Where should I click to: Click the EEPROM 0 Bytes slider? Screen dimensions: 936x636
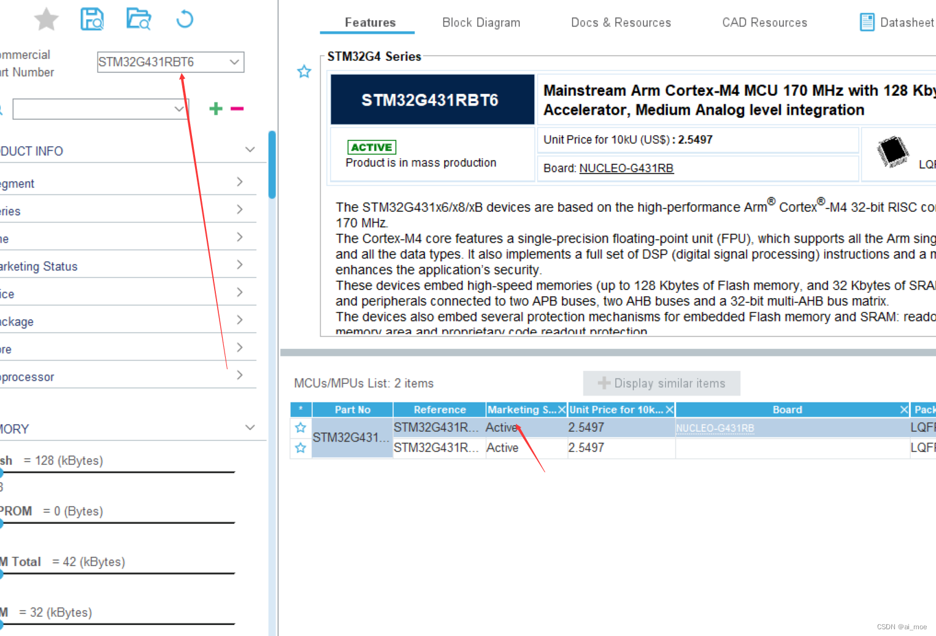(x=118, y=523)
